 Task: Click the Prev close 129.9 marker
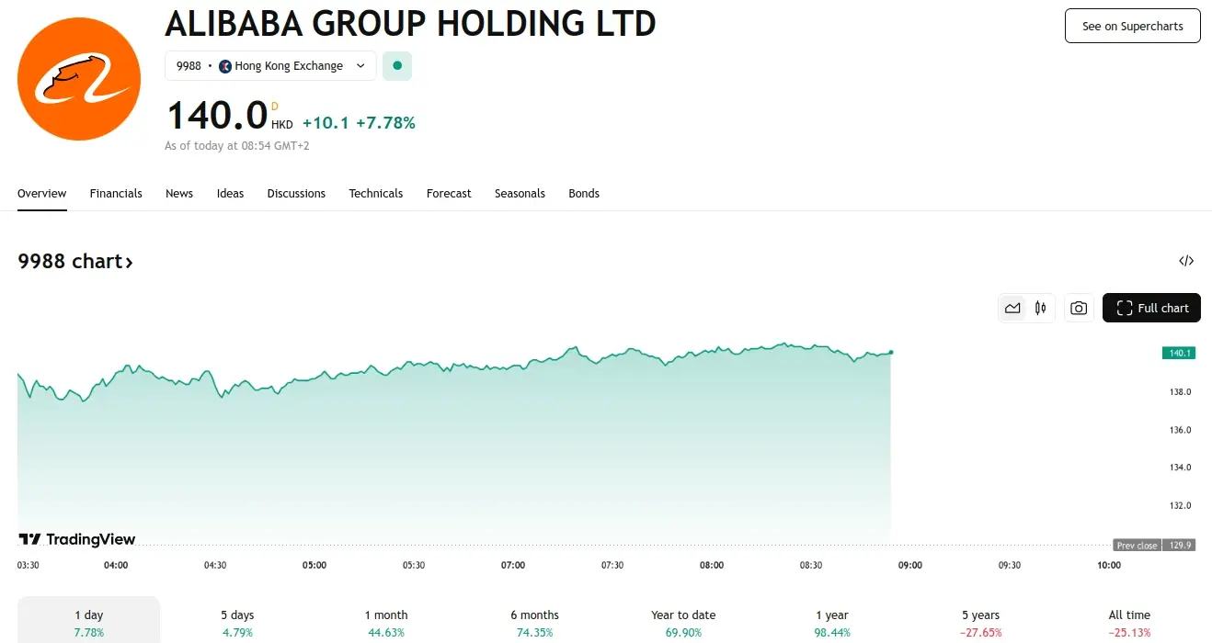pos(1152,546)
